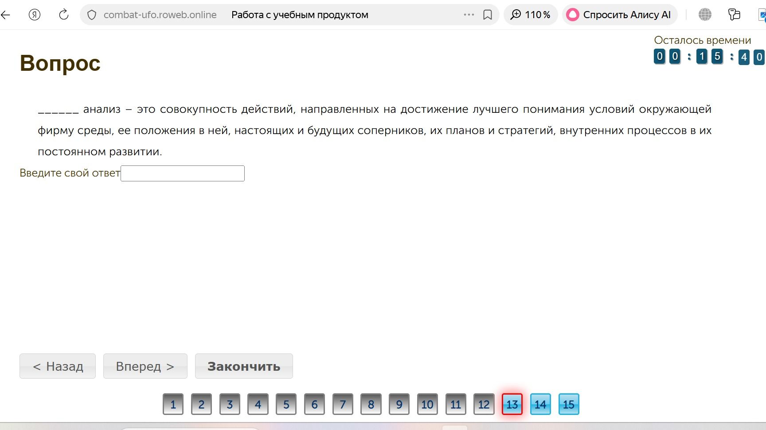766x430 pixels.
Task: Click the Вперед button
Action: [x=145, y=366]
